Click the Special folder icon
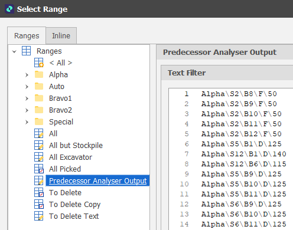This screenshot has width=293, height=230. pos(39,121)
